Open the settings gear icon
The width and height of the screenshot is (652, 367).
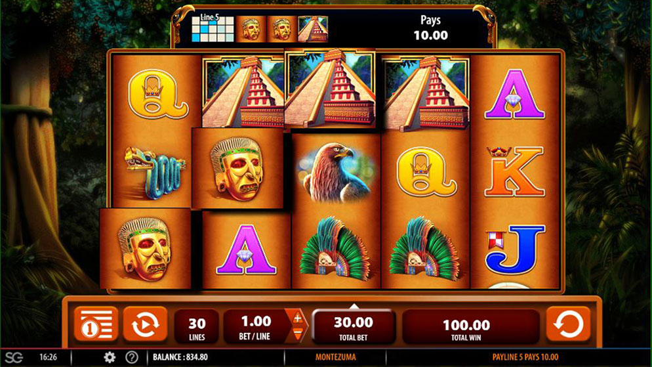pyautogui.click(x=110, y=357)
